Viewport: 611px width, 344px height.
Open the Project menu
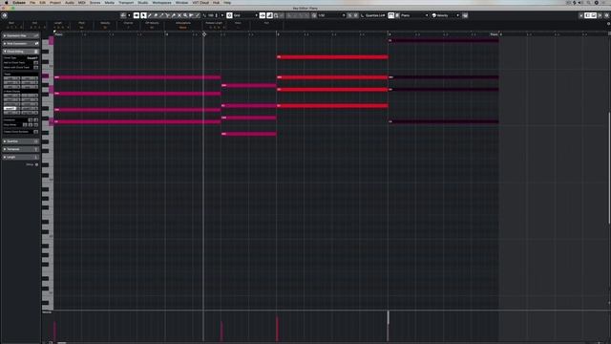[55, 2]
